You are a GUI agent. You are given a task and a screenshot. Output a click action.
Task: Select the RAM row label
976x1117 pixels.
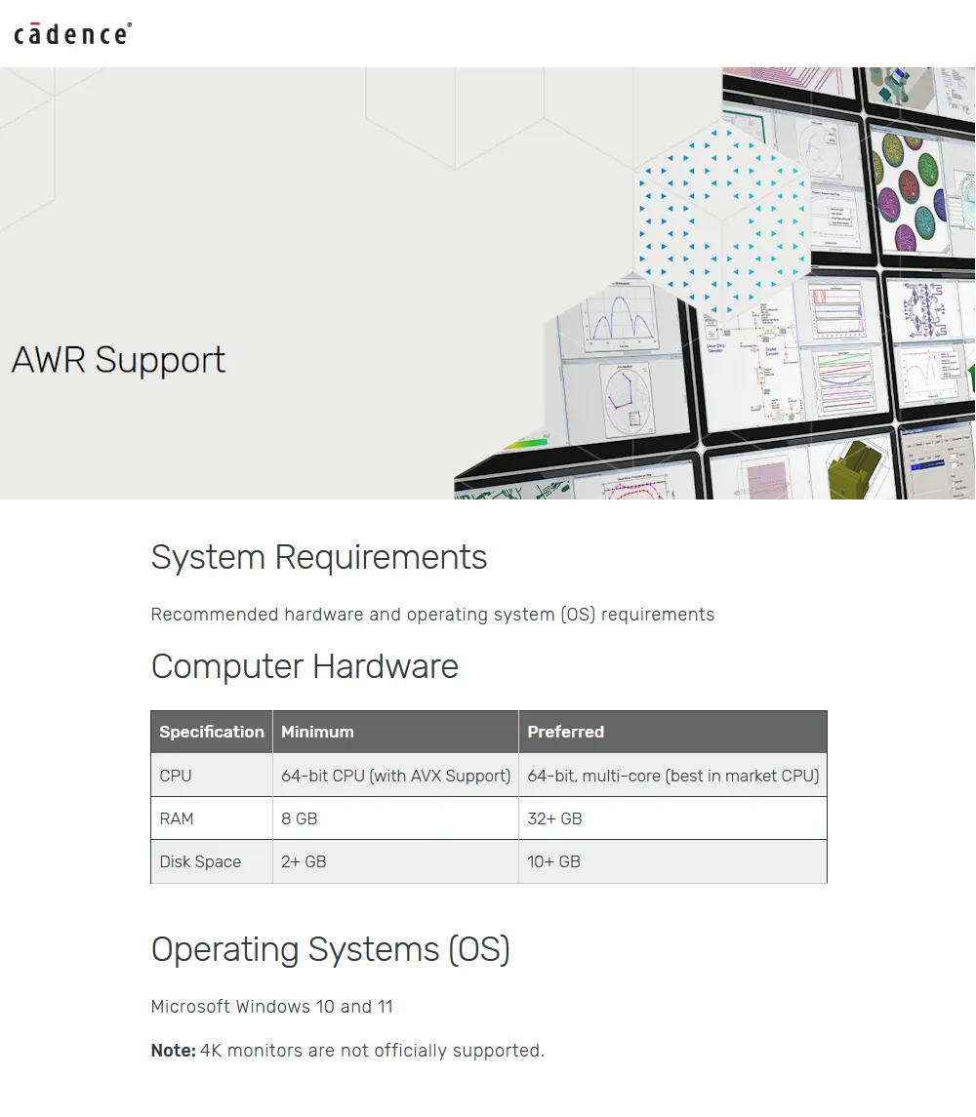[177, 818]
